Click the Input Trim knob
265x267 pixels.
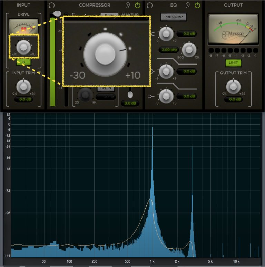[23, 87]
